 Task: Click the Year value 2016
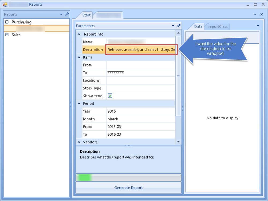(111, 111)
